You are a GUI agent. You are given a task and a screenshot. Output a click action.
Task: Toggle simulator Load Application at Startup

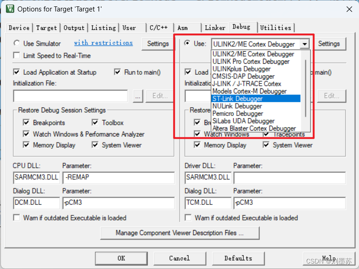tap(17, 72)
